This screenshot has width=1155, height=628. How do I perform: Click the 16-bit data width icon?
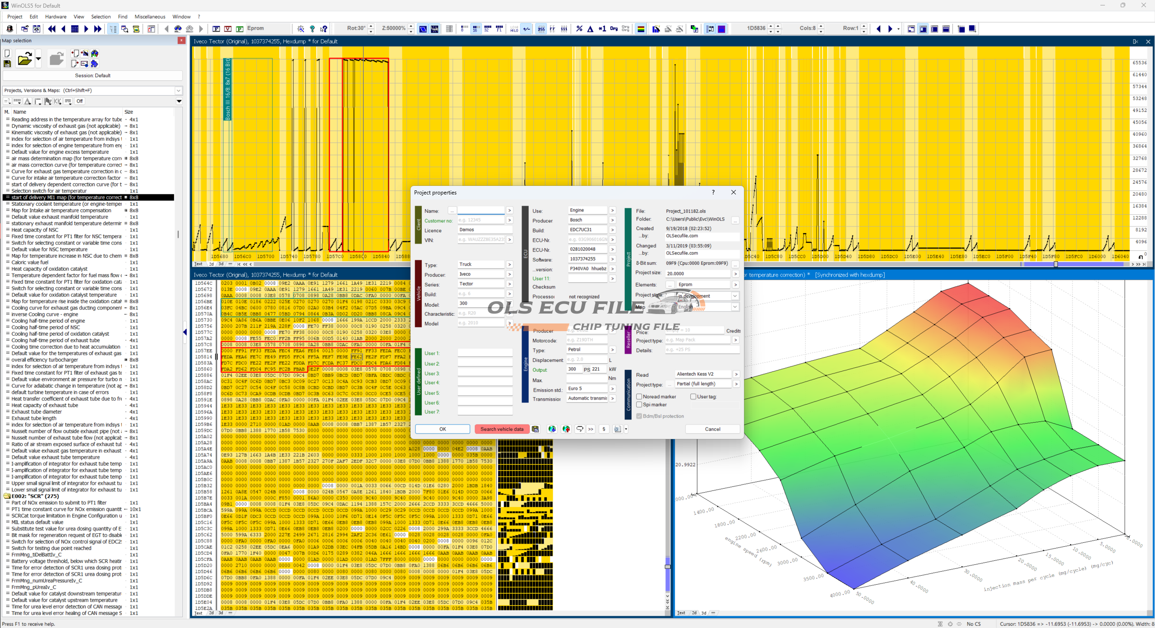point(476,29)
